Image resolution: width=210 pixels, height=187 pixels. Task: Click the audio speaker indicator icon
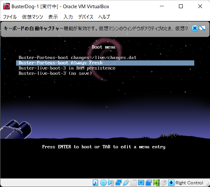point(111,183)
